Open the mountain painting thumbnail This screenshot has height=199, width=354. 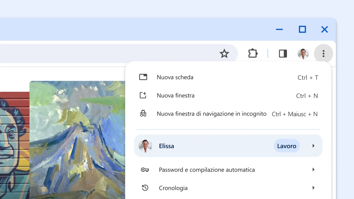(77, 140)
